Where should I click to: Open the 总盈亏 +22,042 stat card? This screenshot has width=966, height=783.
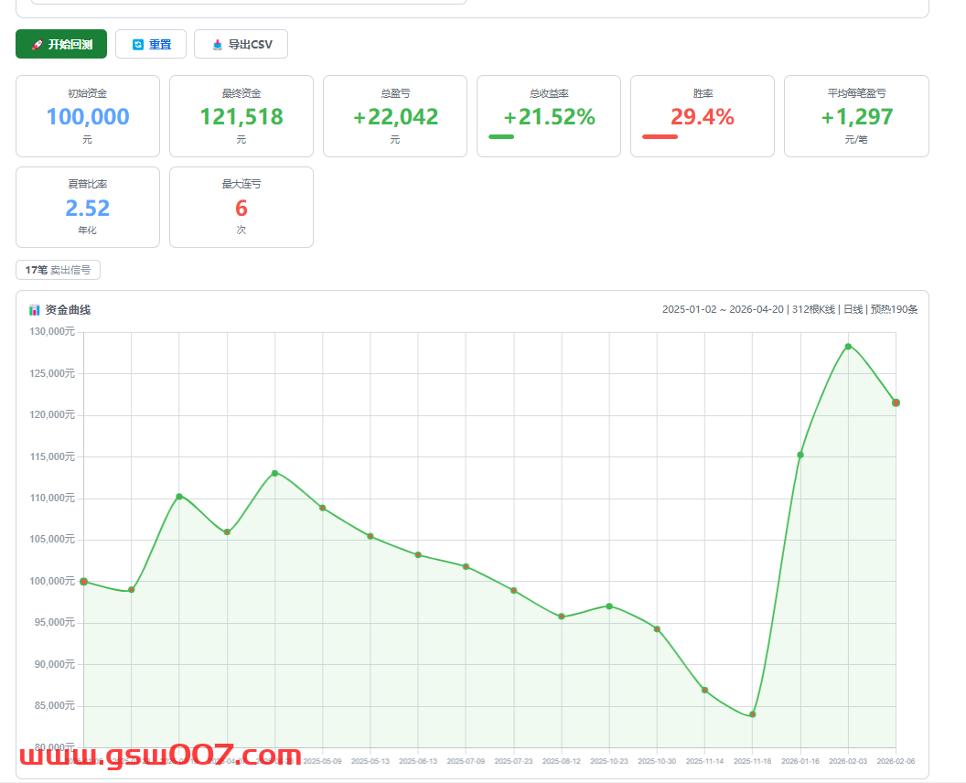(395, 116)
